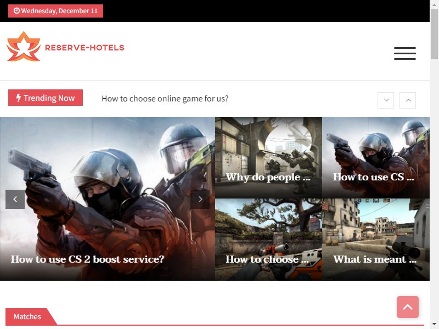Open the 'How to use CS ...' tile

376,158
